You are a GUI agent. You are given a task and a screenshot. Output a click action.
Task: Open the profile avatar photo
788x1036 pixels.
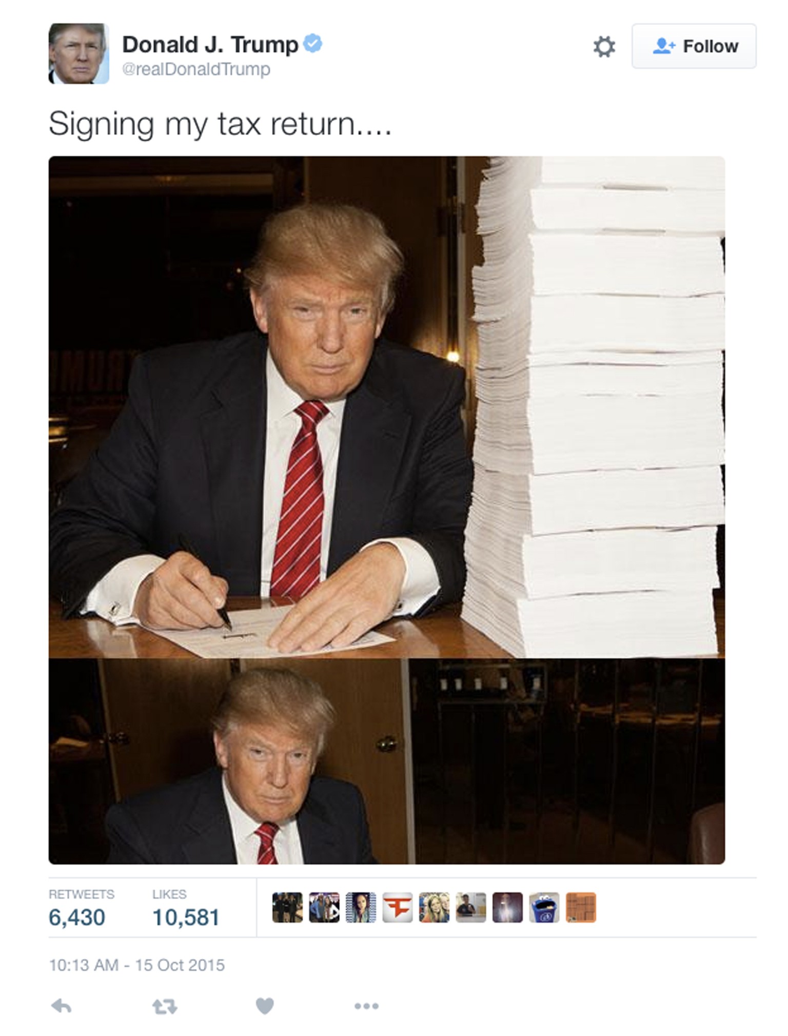click(78, 53)
